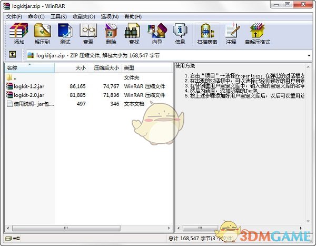Click the drive icon in status bar

(8, 239)
